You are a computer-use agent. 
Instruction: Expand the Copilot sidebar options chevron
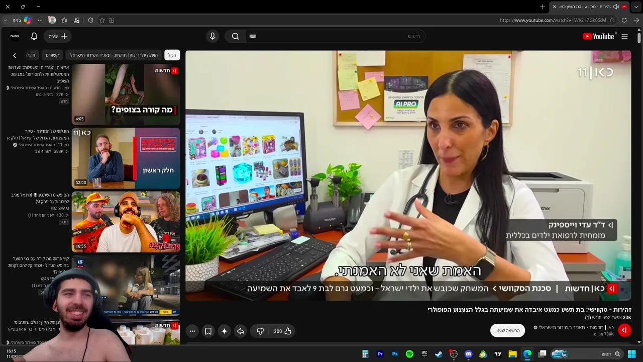coord(5,20)
